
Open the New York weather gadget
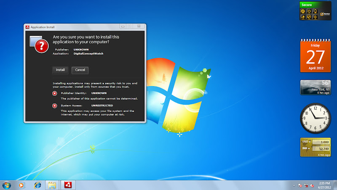pyautogui.click(x=316, y=87)
